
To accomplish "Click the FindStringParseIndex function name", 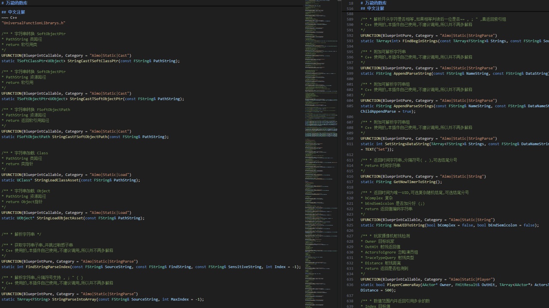I will pyautogui.click(x=48, y=267).
